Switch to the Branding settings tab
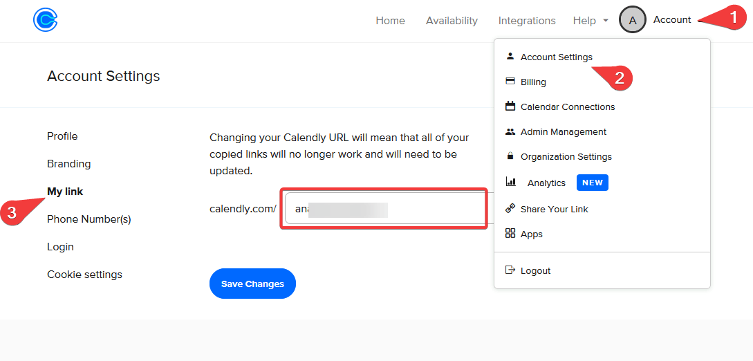The width and height of the screenshot is (753, 361). (68, 164)
